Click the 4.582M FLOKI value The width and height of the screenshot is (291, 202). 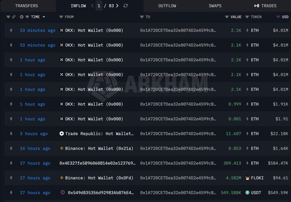[x=234, y=178]
